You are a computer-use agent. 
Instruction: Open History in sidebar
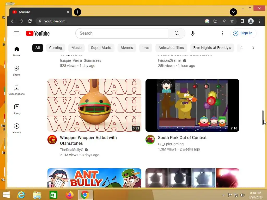[16, 128]
